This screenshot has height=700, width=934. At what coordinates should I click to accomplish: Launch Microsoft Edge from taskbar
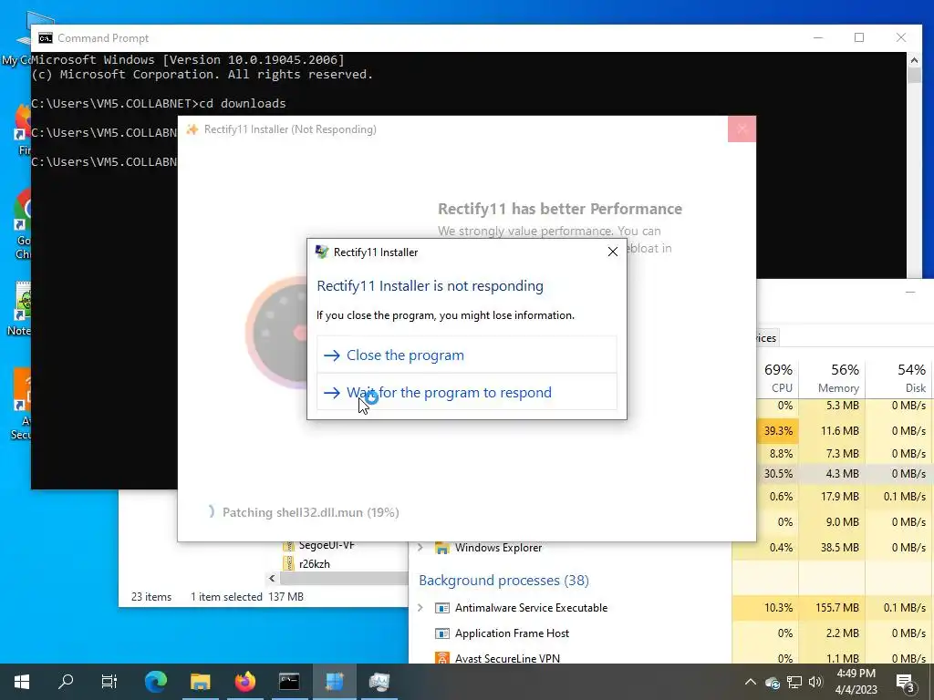pos(156,682)
